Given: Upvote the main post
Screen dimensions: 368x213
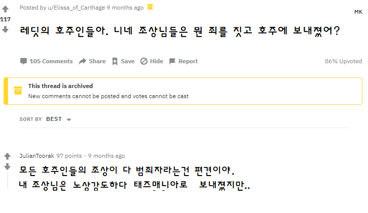Looking at the screenshot, I should click(x=5, y=9).
